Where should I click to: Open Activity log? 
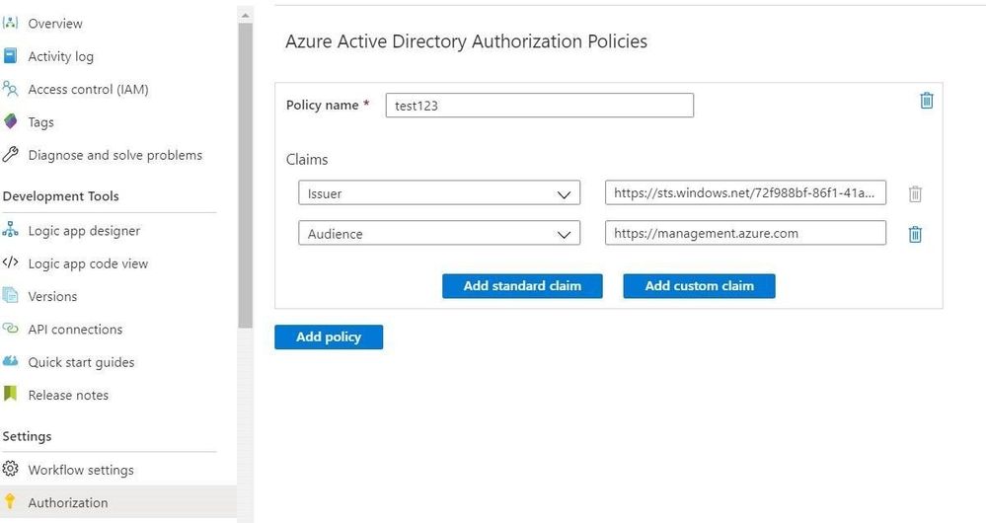61,56
